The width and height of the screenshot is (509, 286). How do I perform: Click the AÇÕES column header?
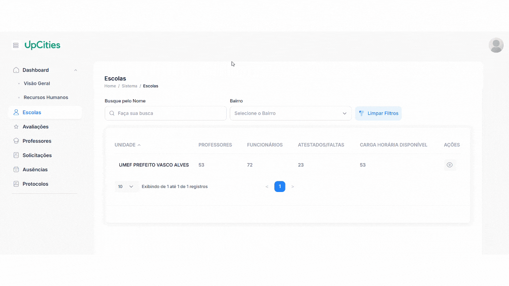pyautogui.click(x=452, y=145)
